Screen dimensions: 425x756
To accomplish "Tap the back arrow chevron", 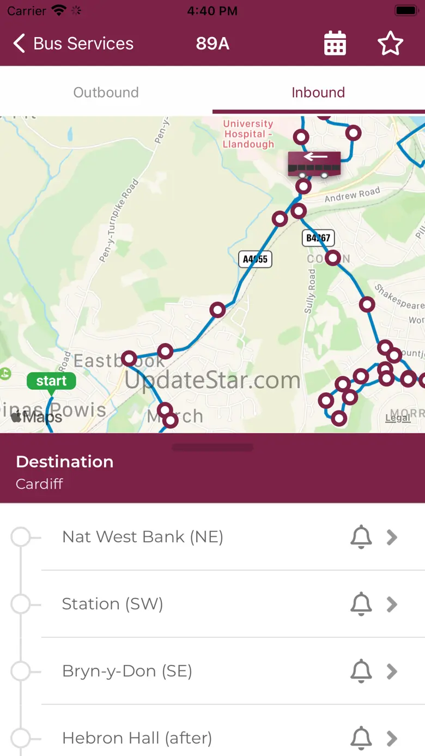I will click(20, 44).
